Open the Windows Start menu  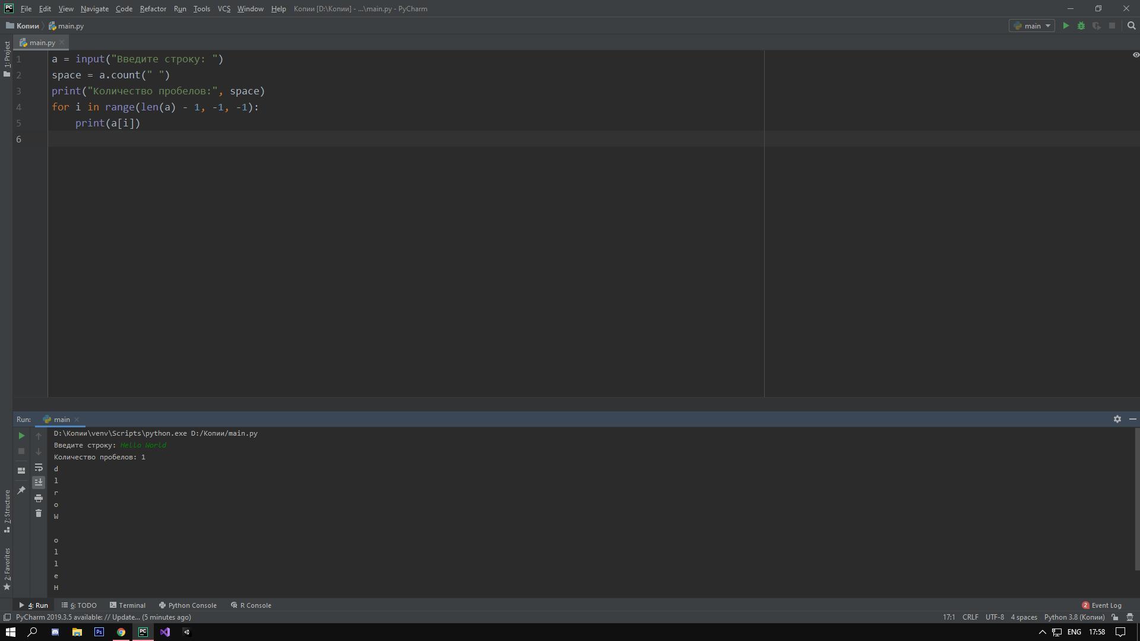pyautogui.click(x=10, y=632)
